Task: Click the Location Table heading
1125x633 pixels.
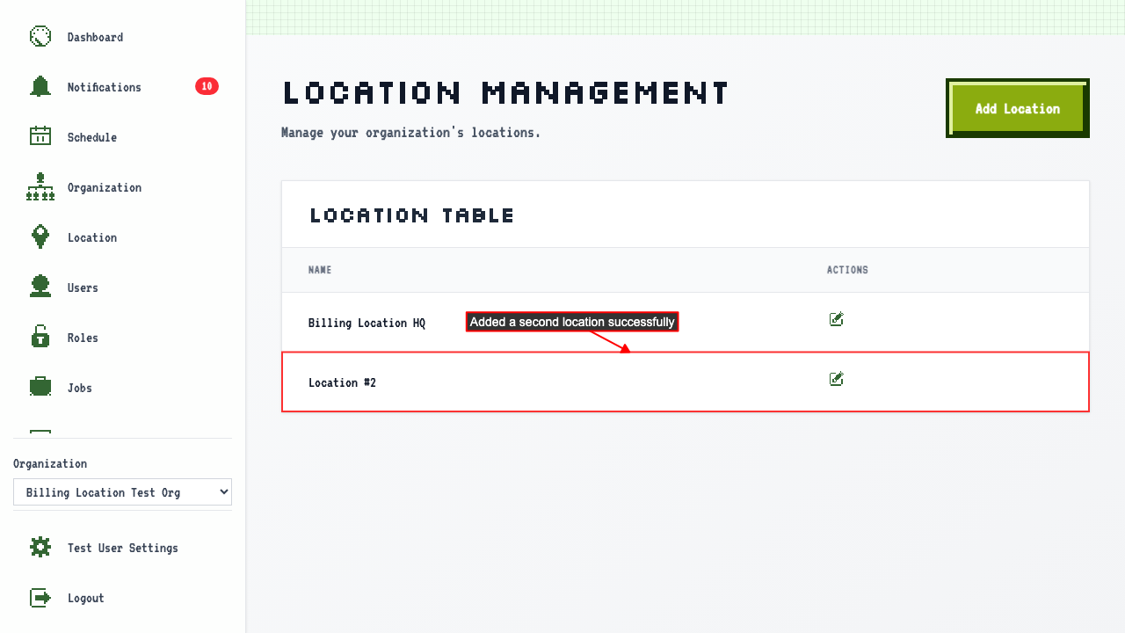Action: tap(411, 215)
